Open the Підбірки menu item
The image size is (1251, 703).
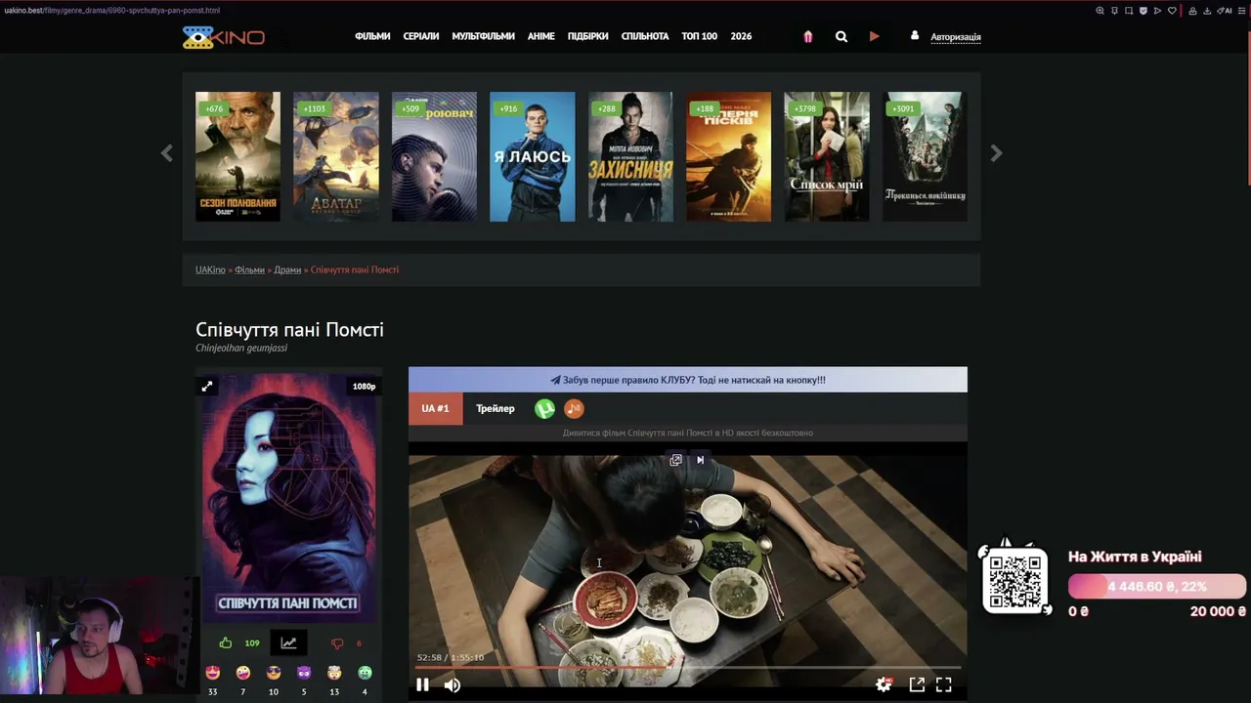click(x=587, y=36)
